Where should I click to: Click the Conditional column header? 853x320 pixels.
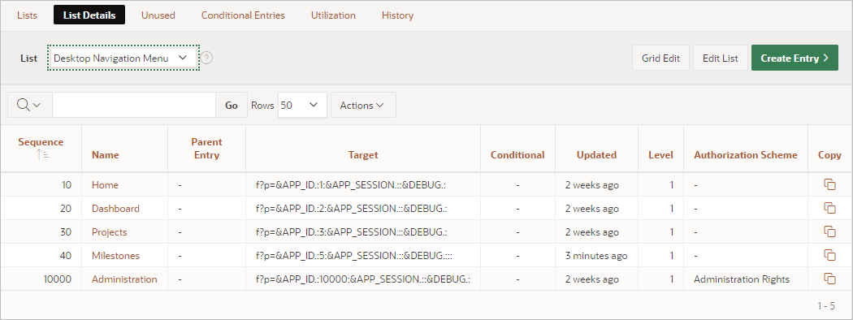pyautogui.click(x=517, y=154)
